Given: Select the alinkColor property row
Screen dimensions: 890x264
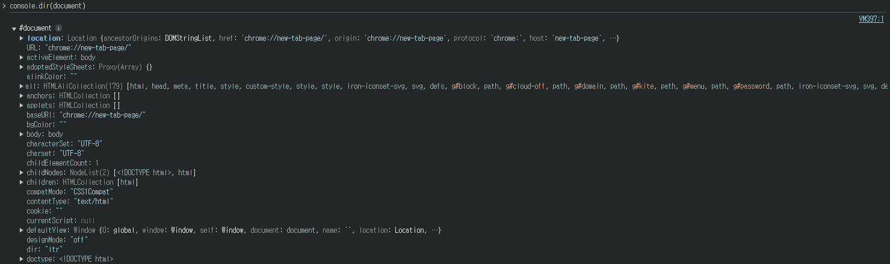Looking at the screenshot, I should 52,77.
